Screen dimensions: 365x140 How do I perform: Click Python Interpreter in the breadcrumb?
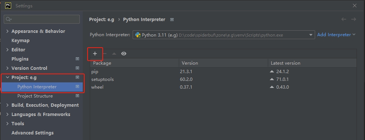[144, 20]
